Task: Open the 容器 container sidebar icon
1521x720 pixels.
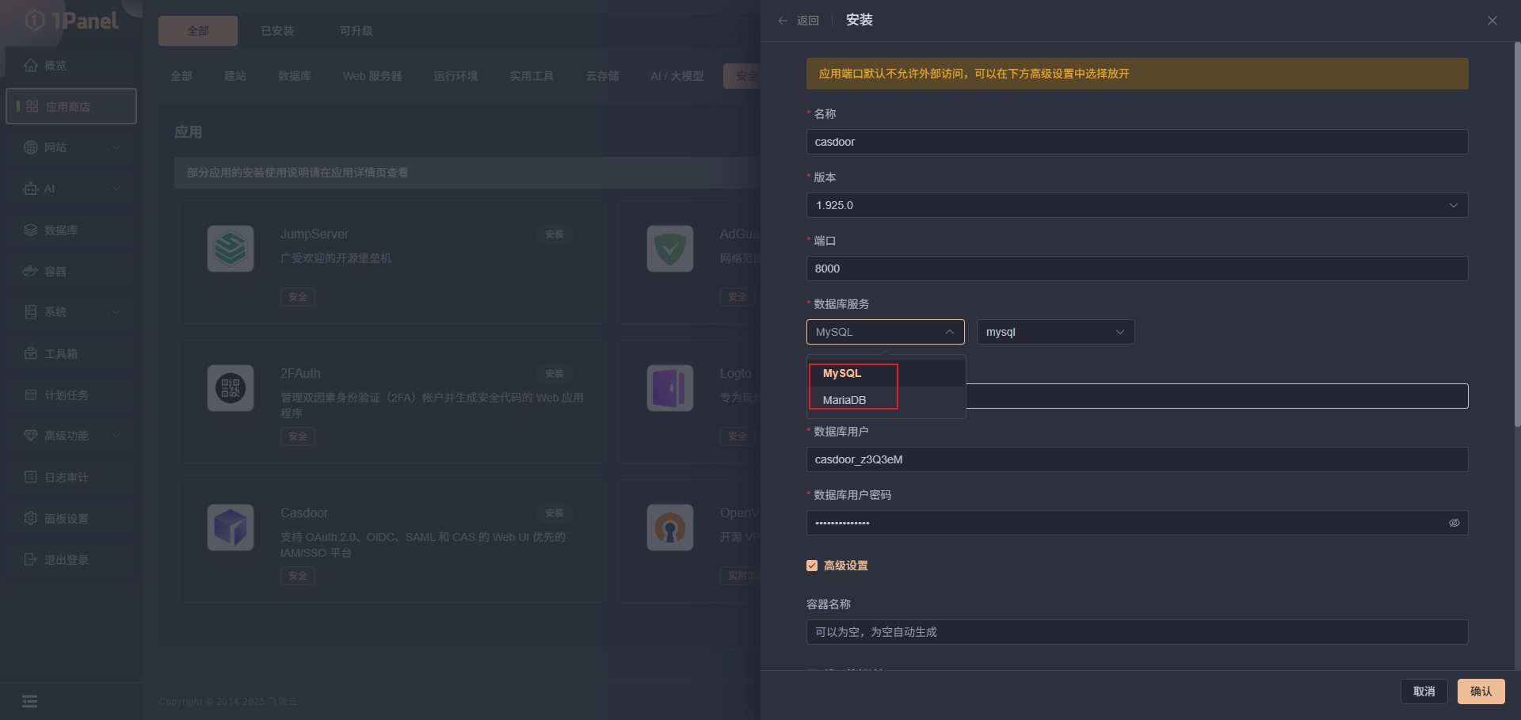Action: point(31,271)
